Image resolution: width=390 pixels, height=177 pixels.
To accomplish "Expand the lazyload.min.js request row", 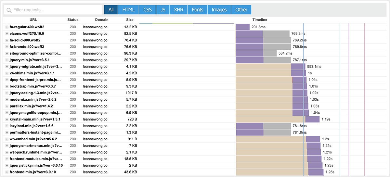I will pos(7,126).
